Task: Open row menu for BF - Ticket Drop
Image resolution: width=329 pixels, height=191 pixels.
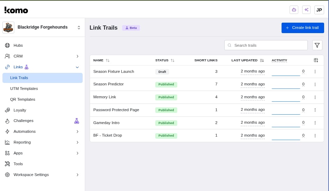Action: click(x=315, y=136)
